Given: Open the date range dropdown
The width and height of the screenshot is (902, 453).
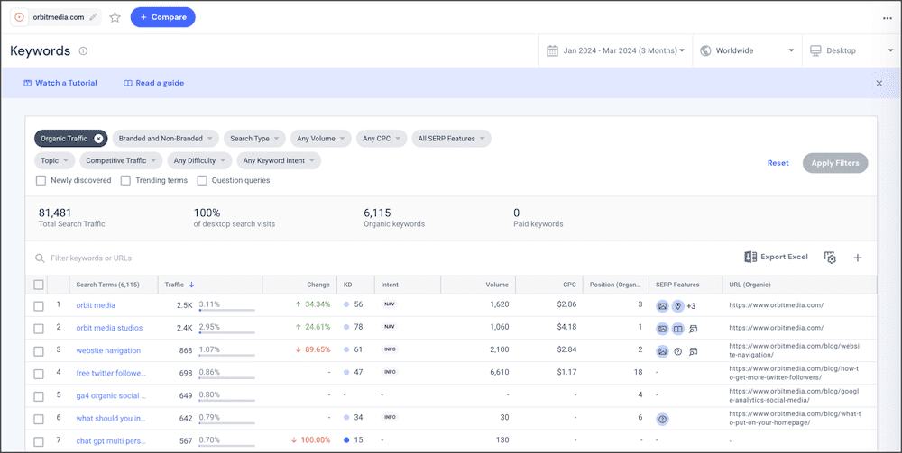Looking at the screenshot, I should (x=615, y=50).
